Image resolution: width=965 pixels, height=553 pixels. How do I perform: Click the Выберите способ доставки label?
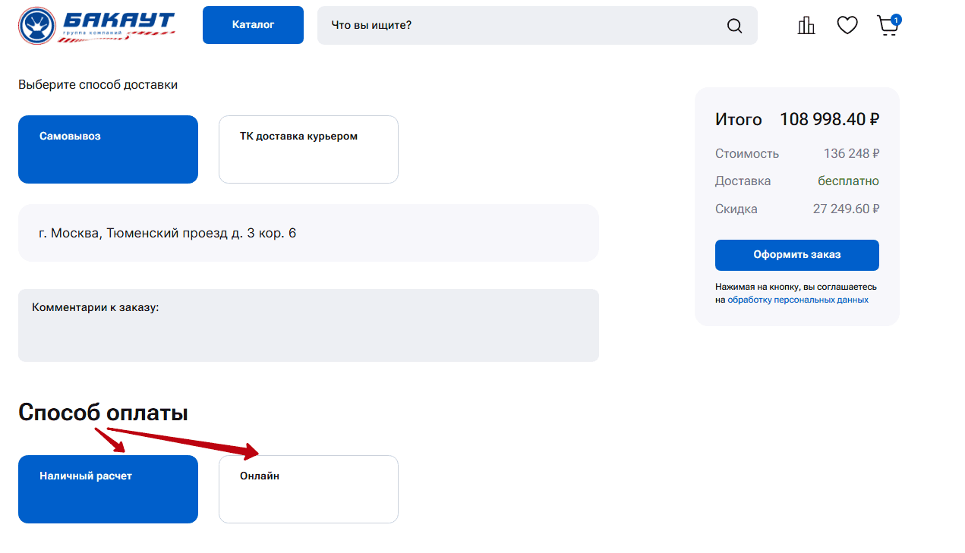(x=98, y=85)
